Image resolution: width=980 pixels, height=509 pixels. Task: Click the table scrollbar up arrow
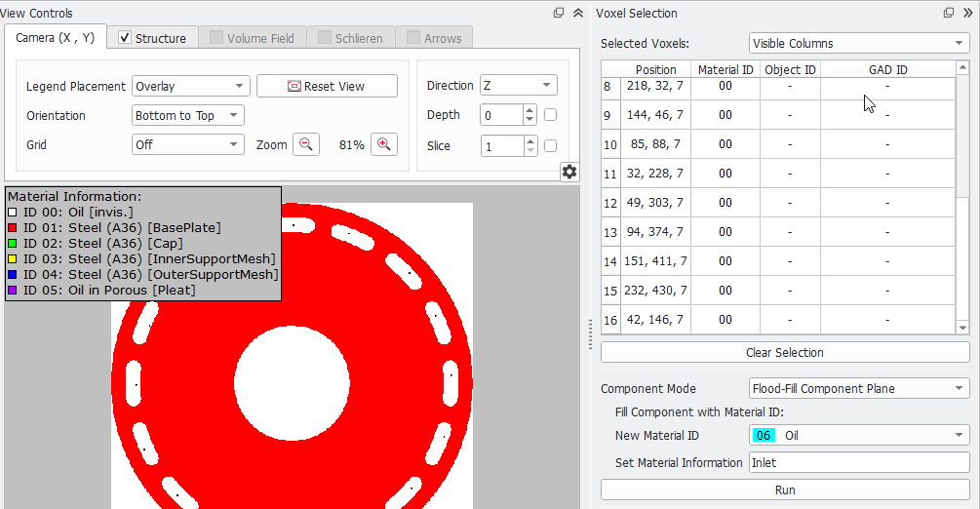962,67
